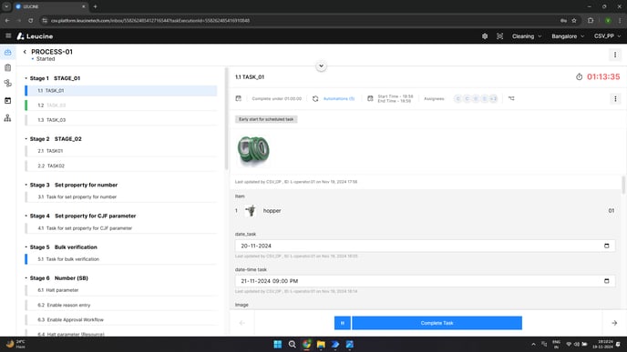
Task: Collapse Stage 3 Set property for number
Action: (26, 185)
